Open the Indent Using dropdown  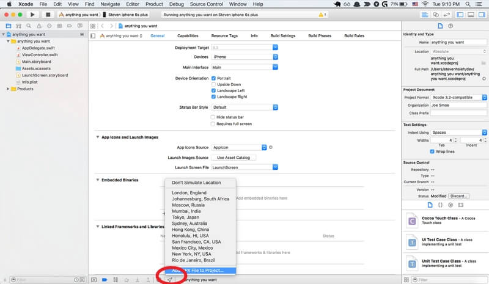coord(459,132)
